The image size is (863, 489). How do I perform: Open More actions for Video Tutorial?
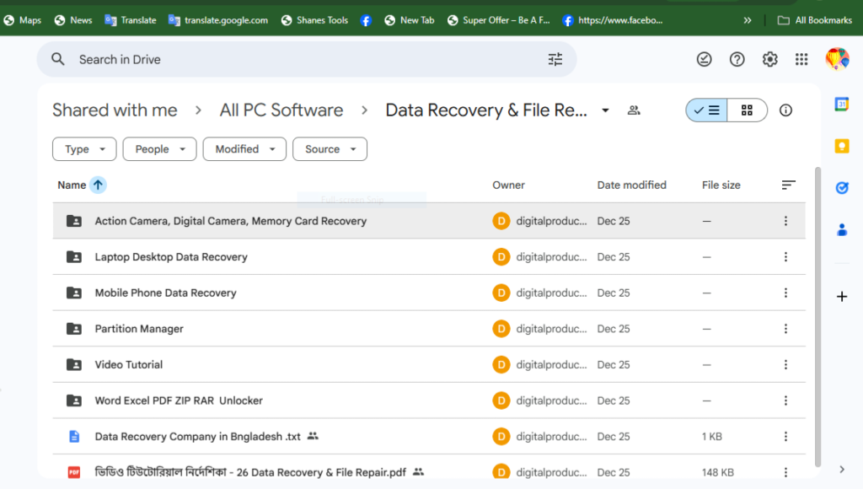click(x=785, y=365)
